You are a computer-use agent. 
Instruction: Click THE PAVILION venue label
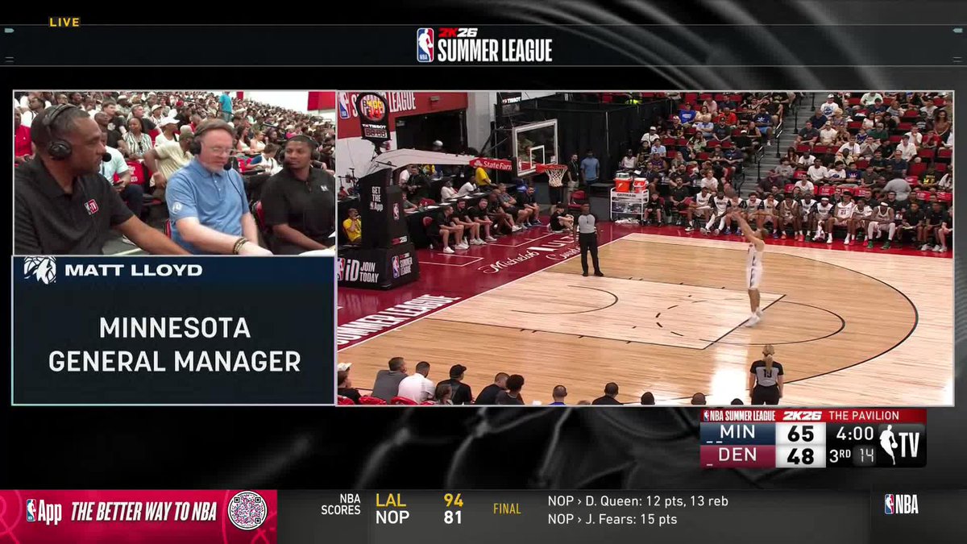click(x=864, y=416)
